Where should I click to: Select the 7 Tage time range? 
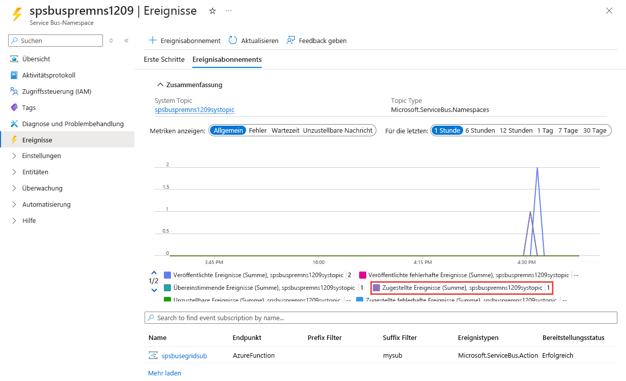568,130
